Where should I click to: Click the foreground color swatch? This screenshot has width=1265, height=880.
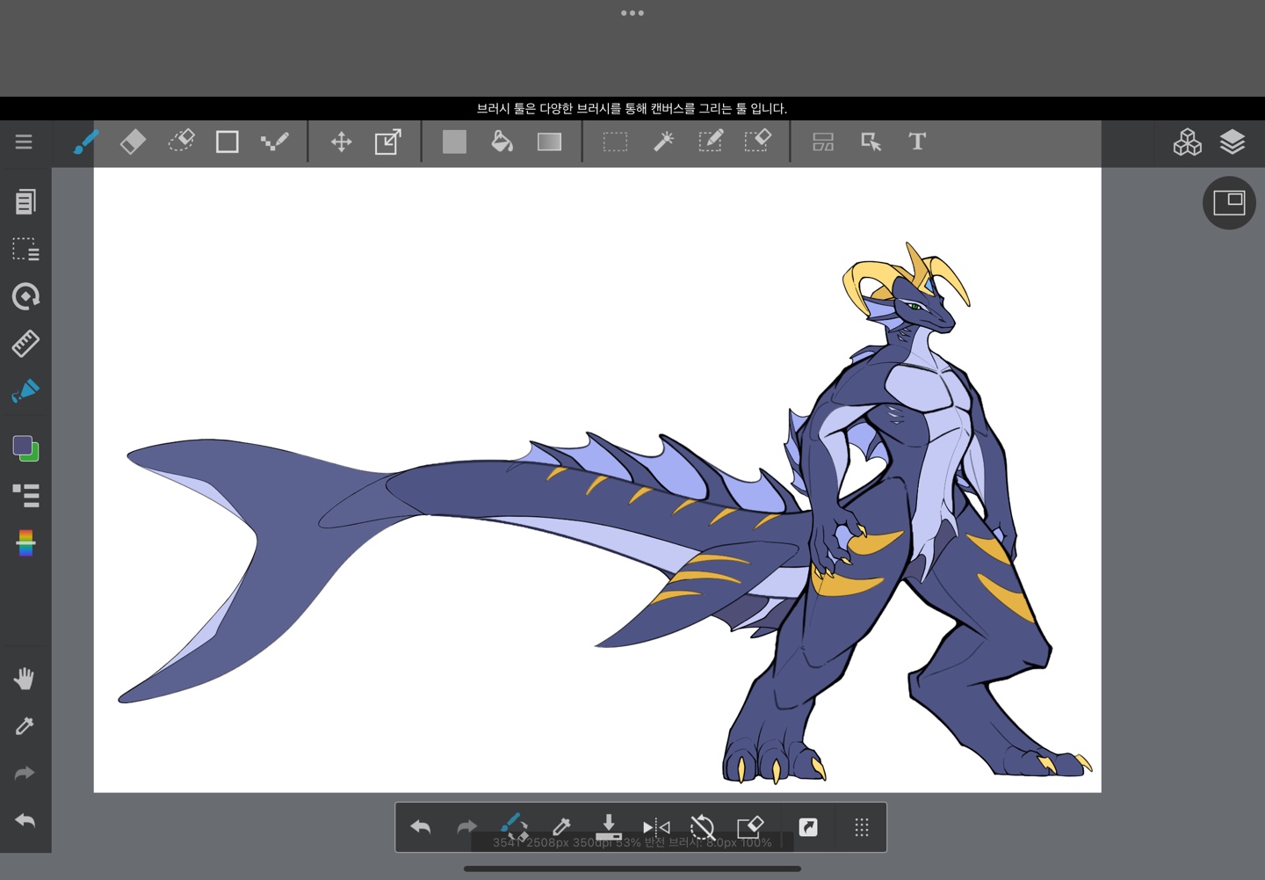point(22,445)
